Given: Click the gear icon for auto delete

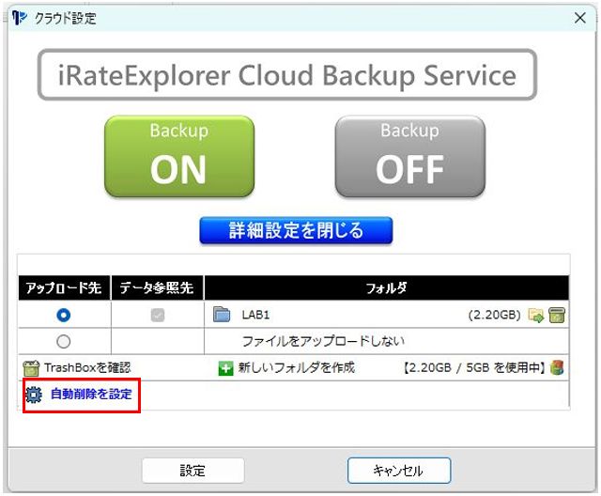Looking at the screenshot, I should [x=35, y=395].
